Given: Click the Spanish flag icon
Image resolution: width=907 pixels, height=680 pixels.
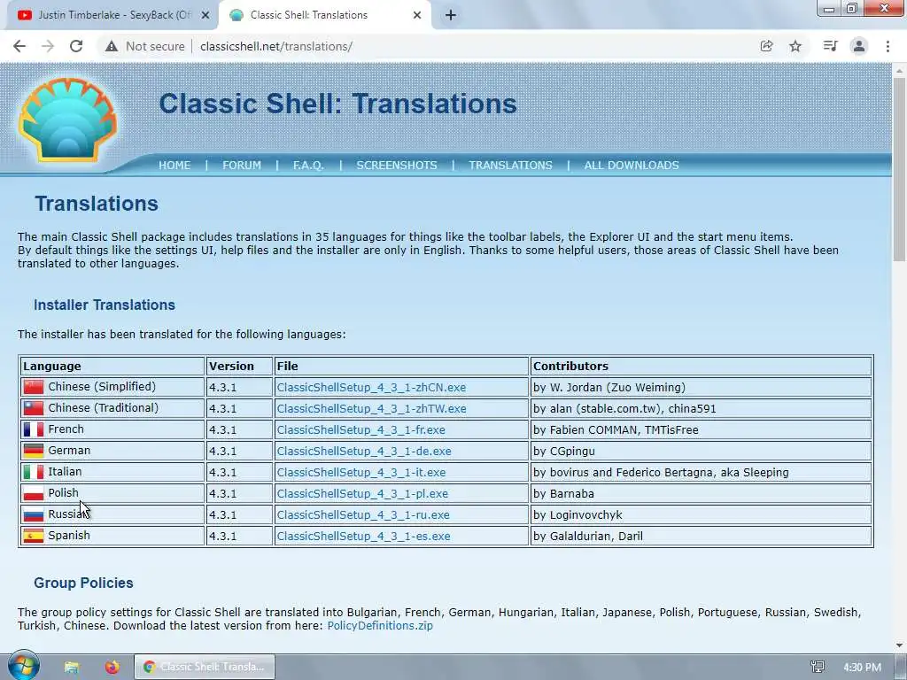Looking at the screenshot, I should tap(34, 536).
